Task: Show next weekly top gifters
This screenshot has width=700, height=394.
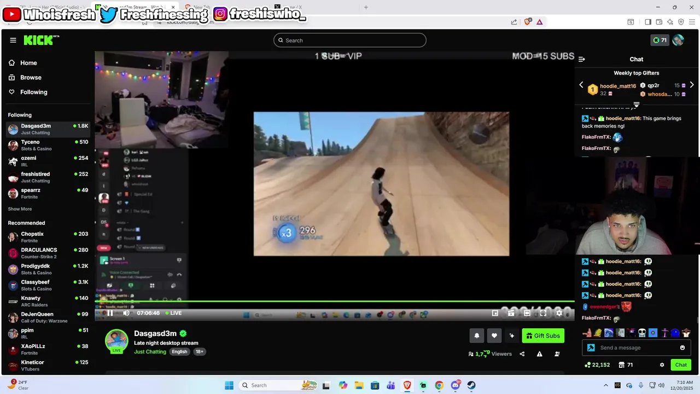Action: 692,85
